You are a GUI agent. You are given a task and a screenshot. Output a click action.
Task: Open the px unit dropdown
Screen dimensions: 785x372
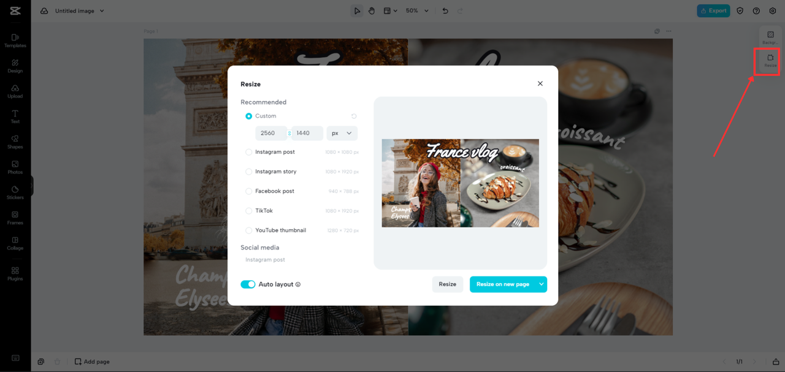(x=342, y=133)
